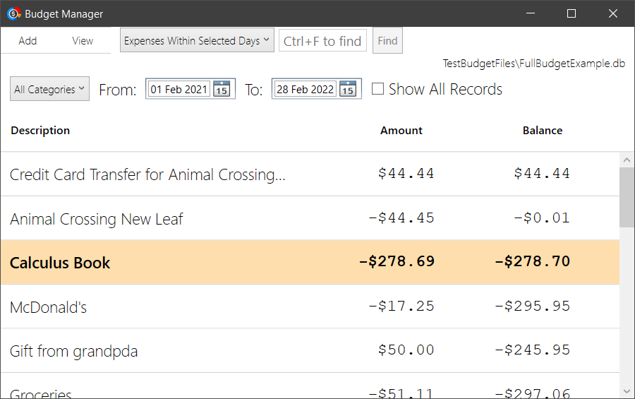Close the Budget Manager window
635x399 pixels.
click(x=613, y=13)
